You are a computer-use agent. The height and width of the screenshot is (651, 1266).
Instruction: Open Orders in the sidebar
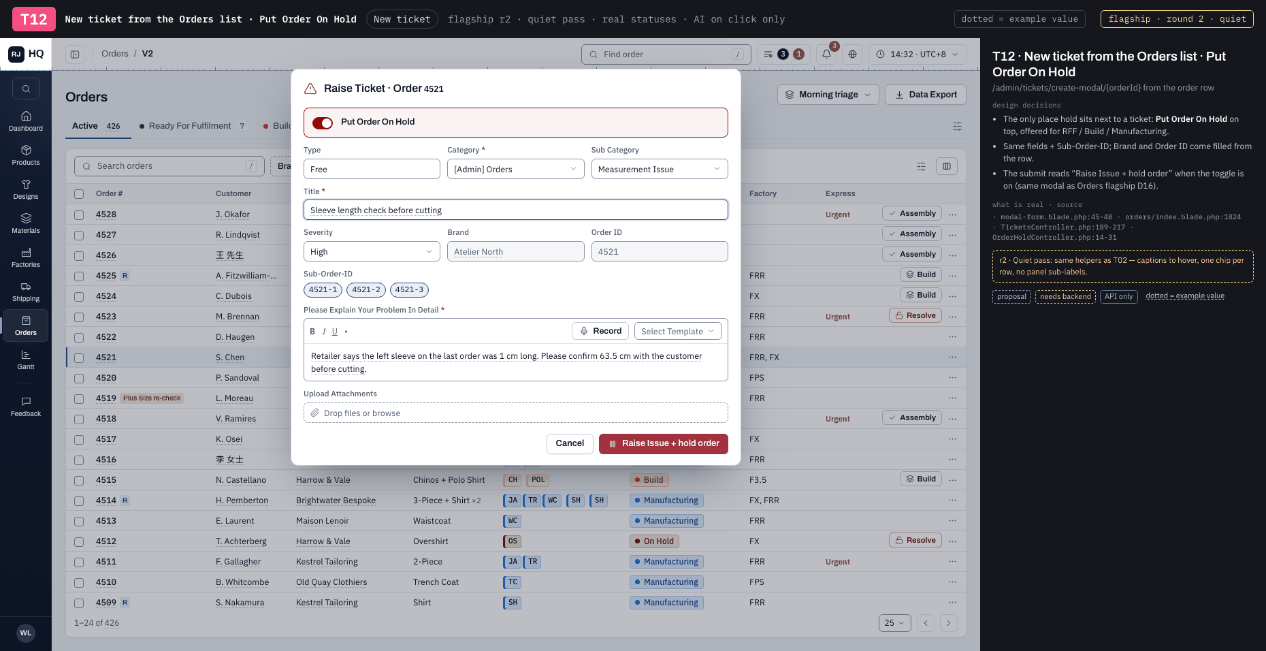click(x=26, y=325)
